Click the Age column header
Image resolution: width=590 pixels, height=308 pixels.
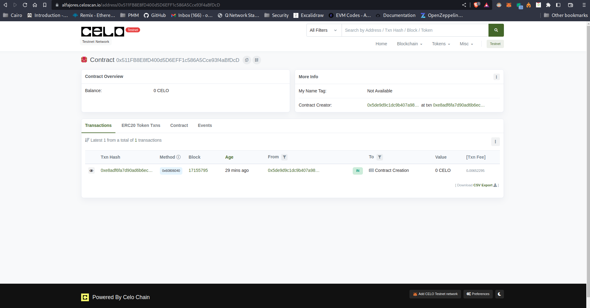(x=229, y=157)
